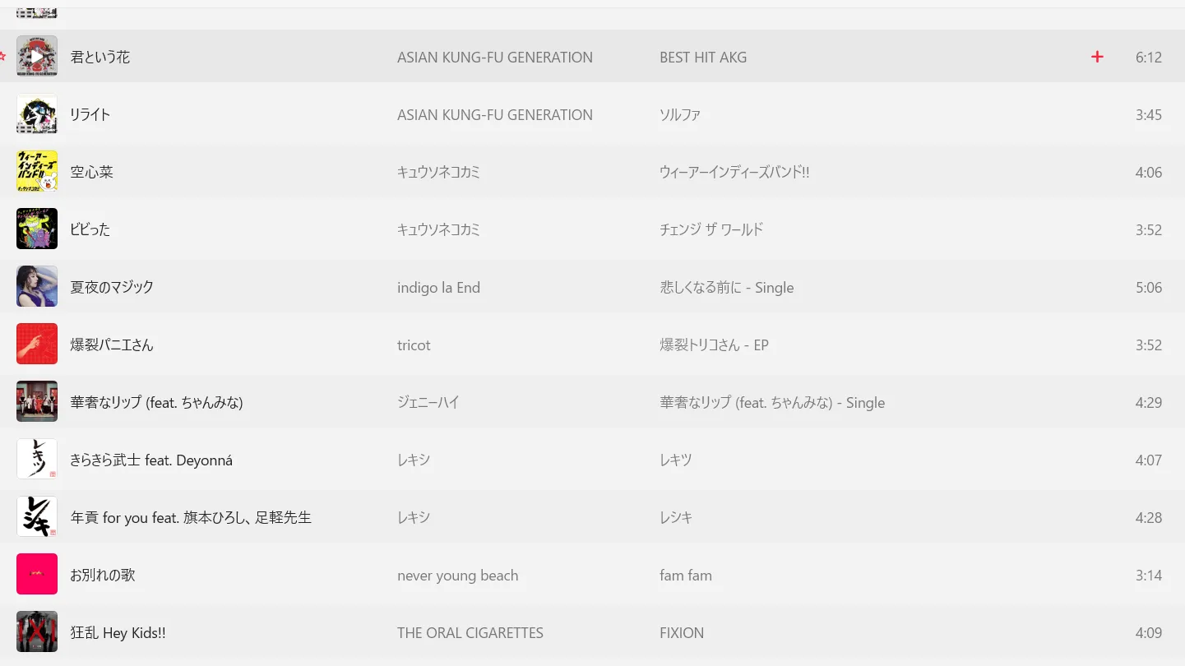Open the album fam fam
The image size is (1185, 666).
tap(686, 576)
